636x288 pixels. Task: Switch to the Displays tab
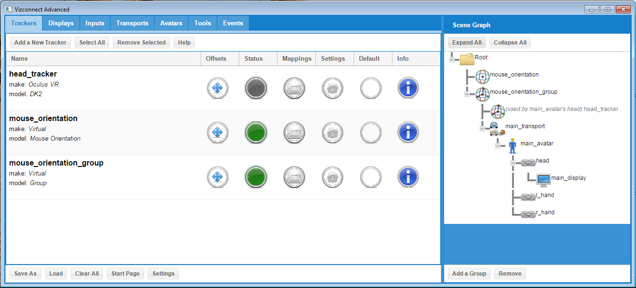click(x=61, y=23)
